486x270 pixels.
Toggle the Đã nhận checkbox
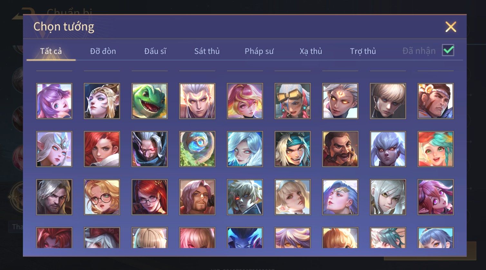[448, 50]
